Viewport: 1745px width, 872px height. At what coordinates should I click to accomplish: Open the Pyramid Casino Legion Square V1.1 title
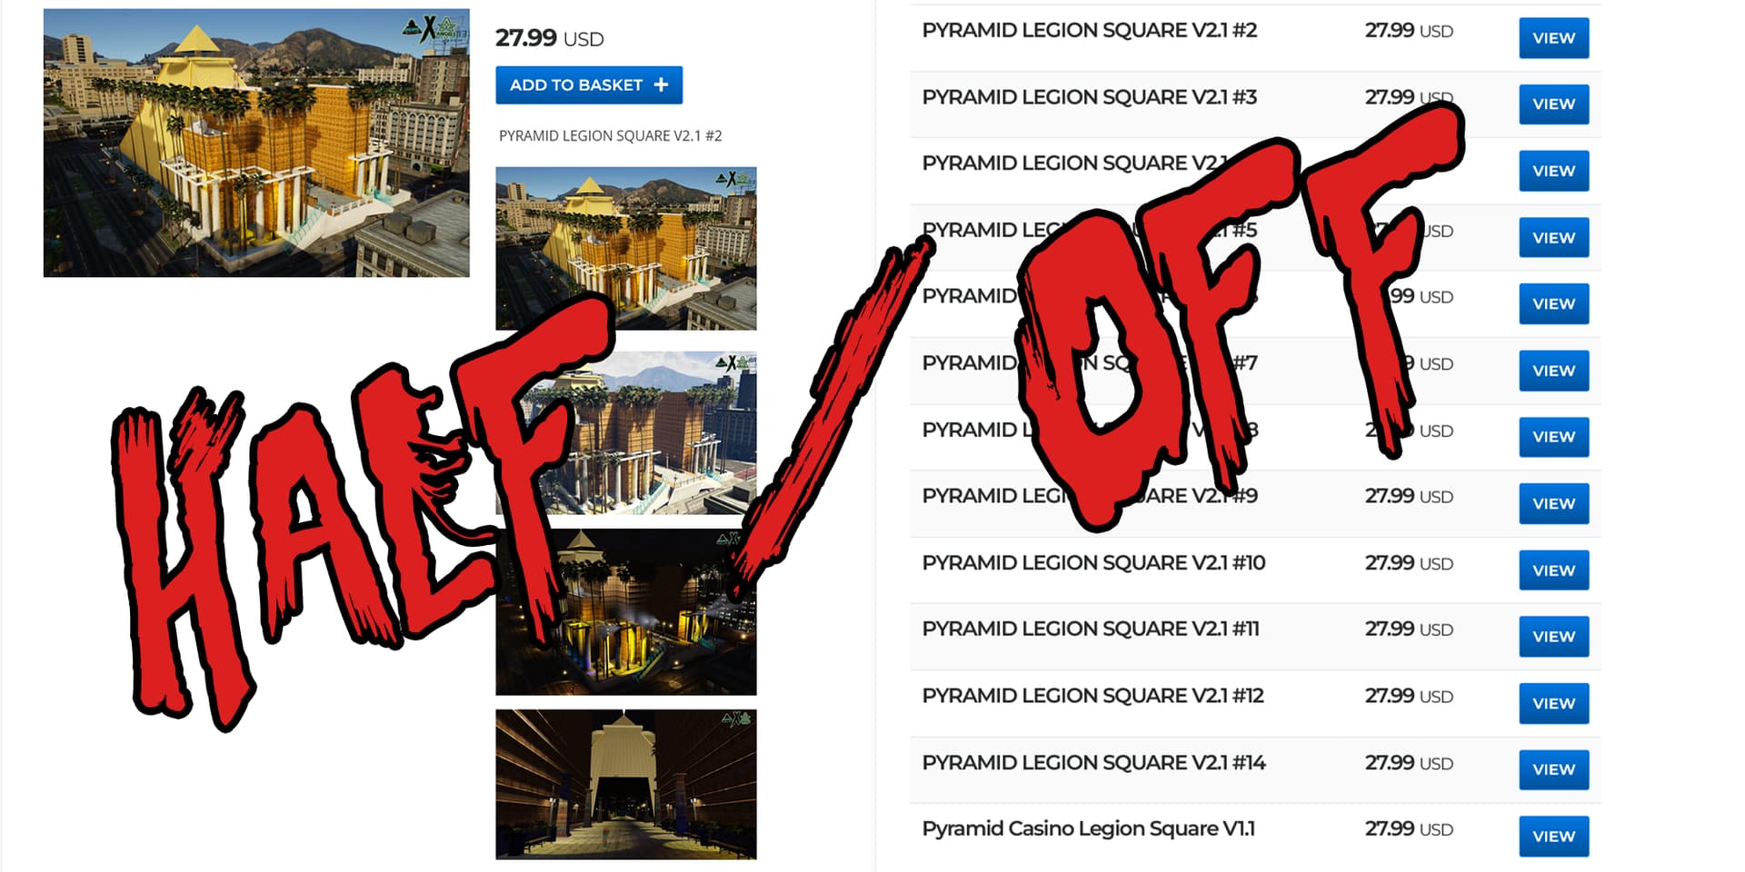pyautogui.click(x=1088, y=829)
